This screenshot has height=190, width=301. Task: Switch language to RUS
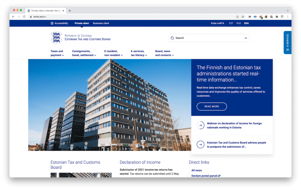[x=239, y=23]
